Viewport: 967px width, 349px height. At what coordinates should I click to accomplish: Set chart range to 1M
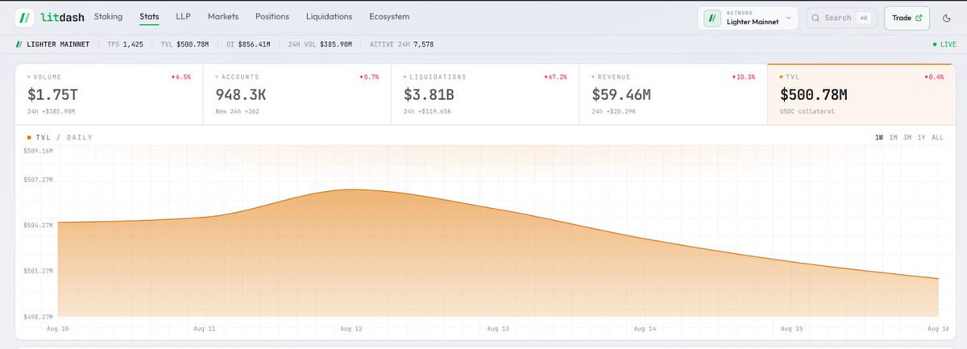coord(894,138)
